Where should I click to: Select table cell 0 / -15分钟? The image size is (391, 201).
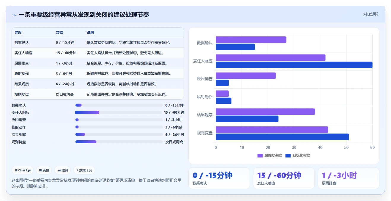65,43
